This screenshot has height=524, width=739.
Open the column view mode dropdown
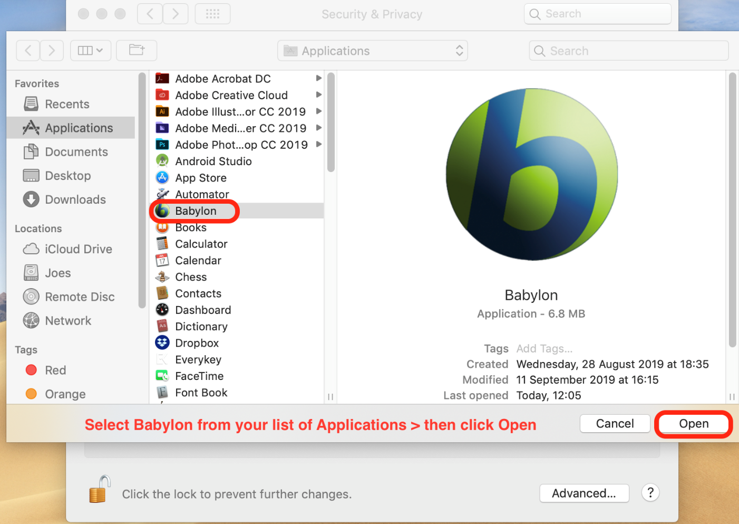click(91, 50)
